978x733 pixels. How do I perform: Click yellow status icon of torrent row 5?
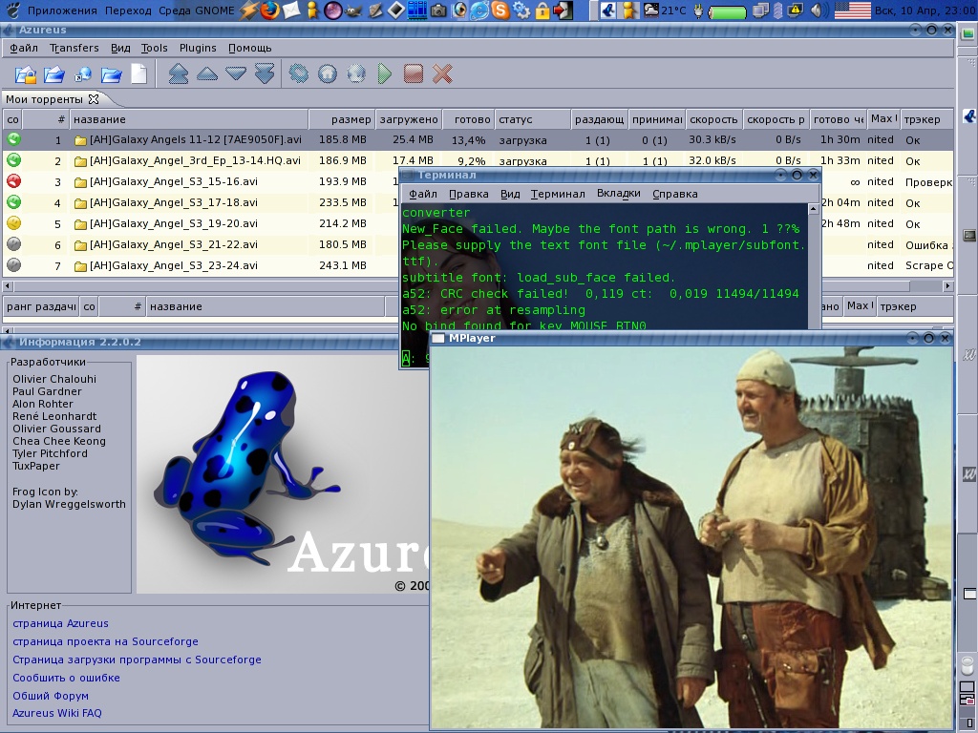[x=13, y=222]
